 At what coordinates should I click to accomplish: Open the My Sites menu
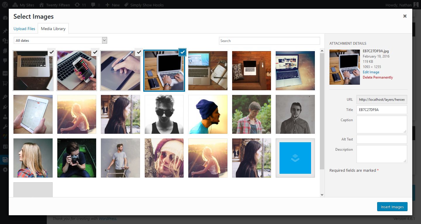tap(23, 5)
